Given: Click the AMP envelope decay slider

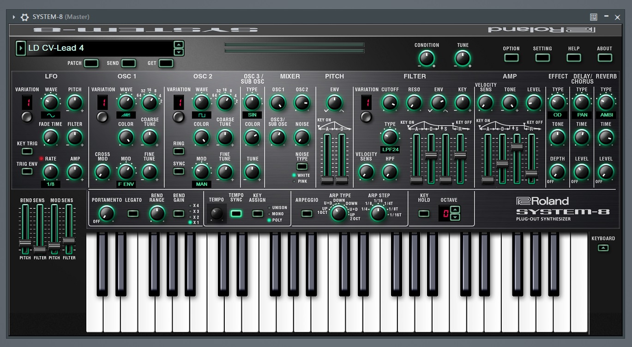Looking at the screenshot, I should pos(502,164).
